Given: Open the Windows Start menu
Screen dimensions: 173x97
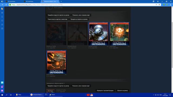Looking at the screenshot, I should [x=2, y=95].
